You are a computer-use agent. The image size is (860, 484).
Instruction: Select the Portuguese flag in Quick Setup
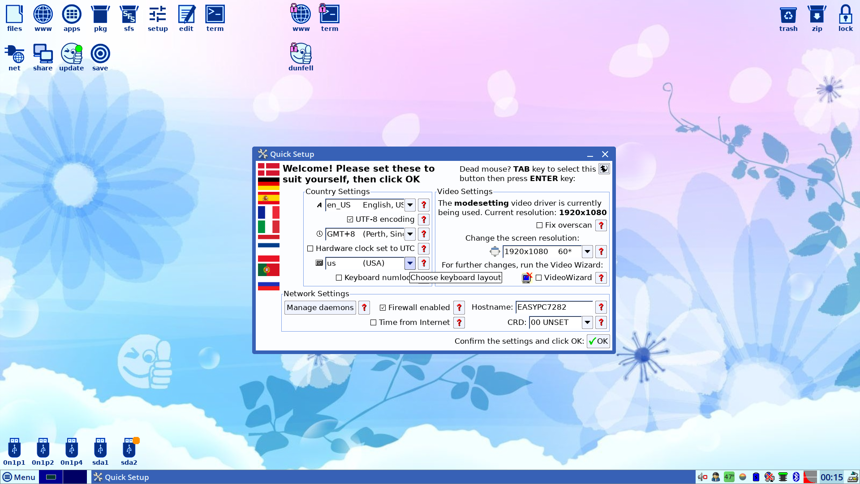point(269,270)
